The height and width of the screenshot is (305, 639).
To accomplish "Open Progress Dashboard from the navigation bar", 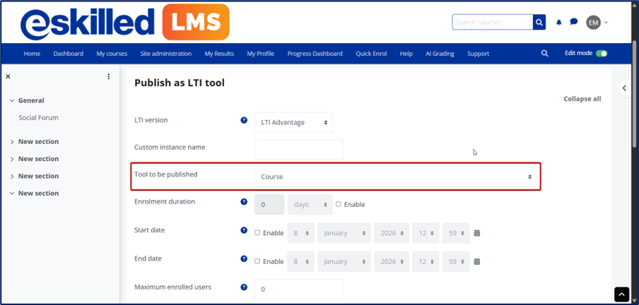I will click(315, 54).
